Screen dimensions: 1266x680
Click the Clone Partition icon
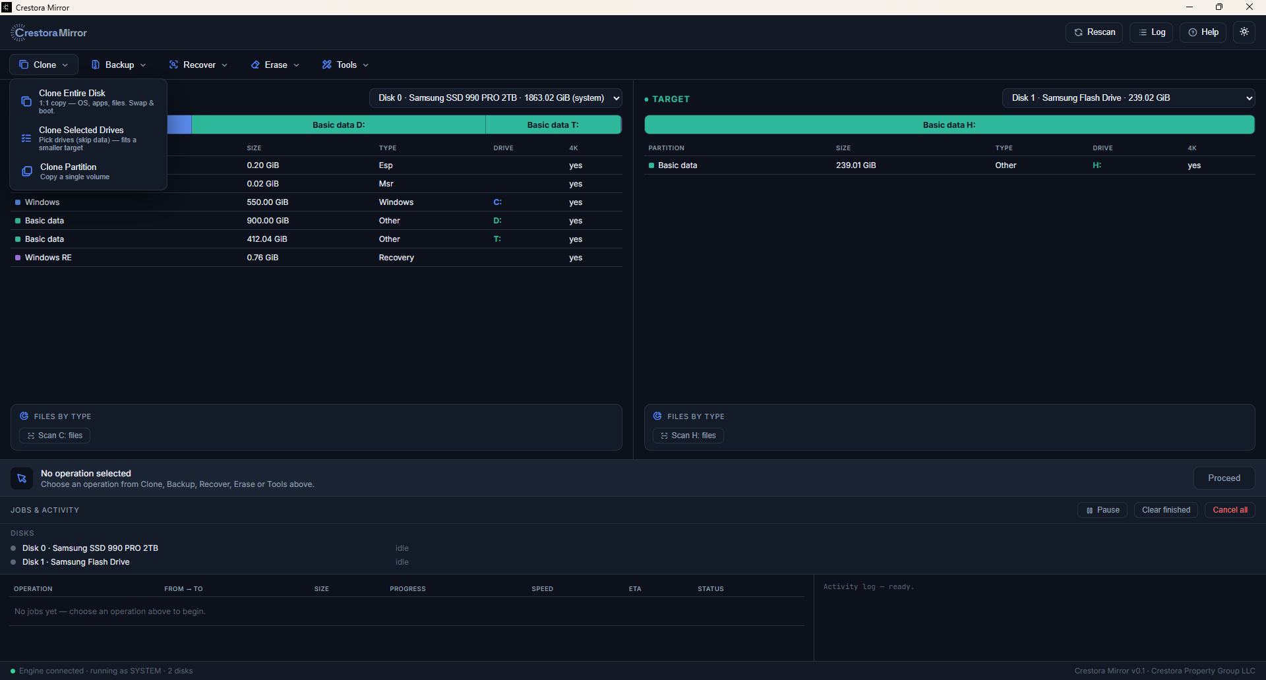27,171
